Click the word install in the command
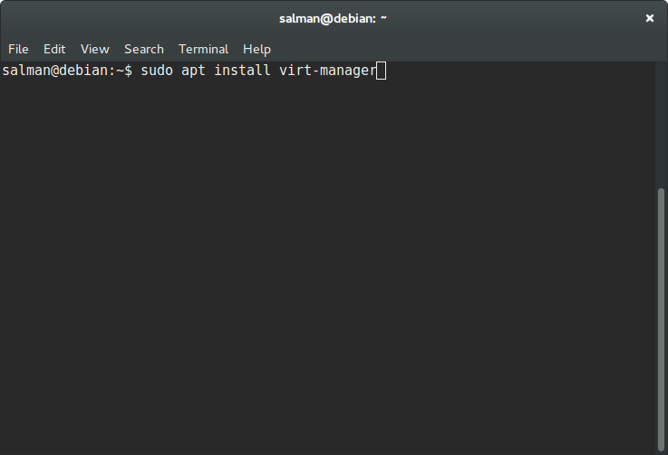Image resolution: width=668 pixels, height=455 pixels. tap(242, 71)
